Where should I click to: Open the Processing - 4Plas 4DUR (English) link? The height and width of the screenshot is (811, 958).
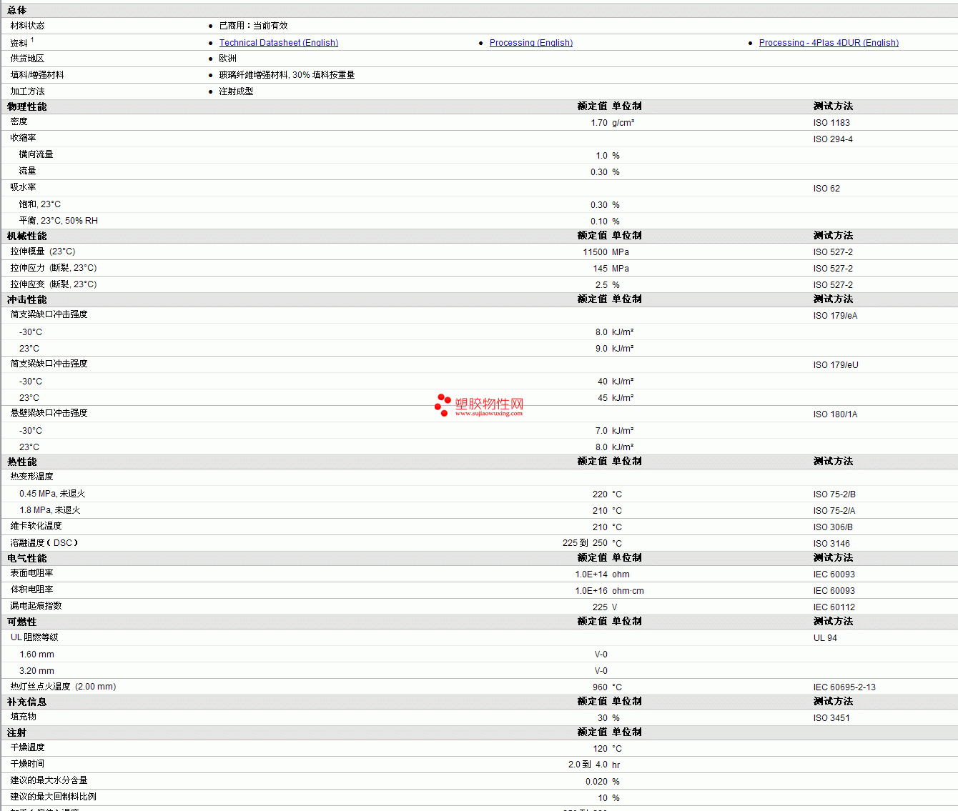point(829,43)
